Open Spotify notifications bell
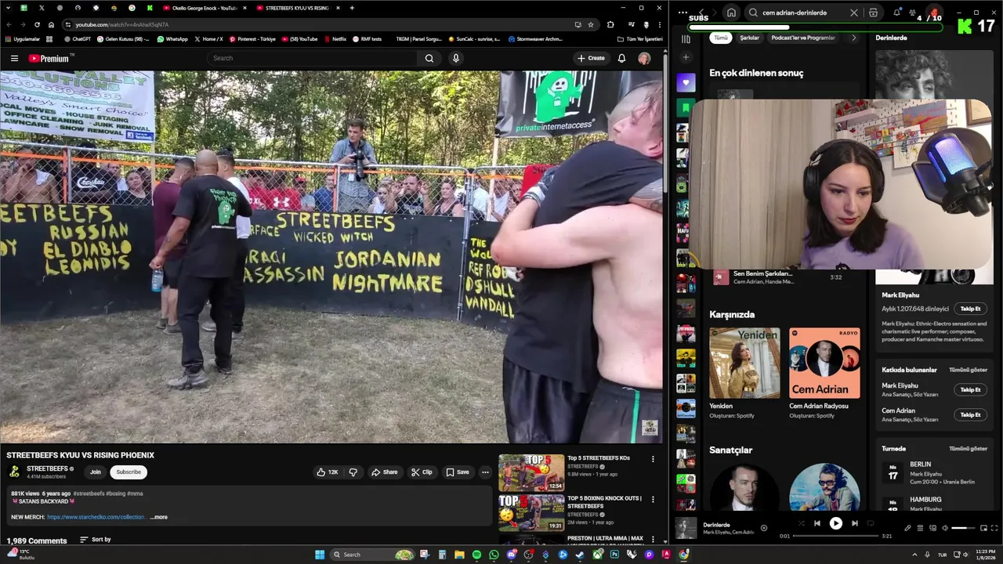1003x564 pixels. [896, 13]
